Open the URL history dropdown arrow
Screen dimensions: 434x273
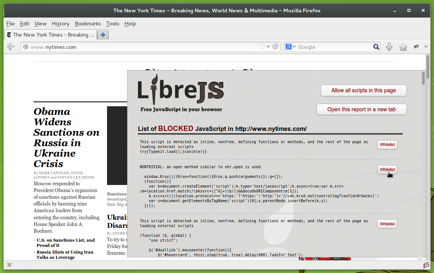tap(269, 47)
